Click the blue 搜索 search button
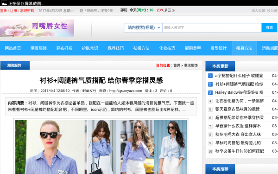The image size is (278, 174). pyautogui.click(x=269, y=27)
